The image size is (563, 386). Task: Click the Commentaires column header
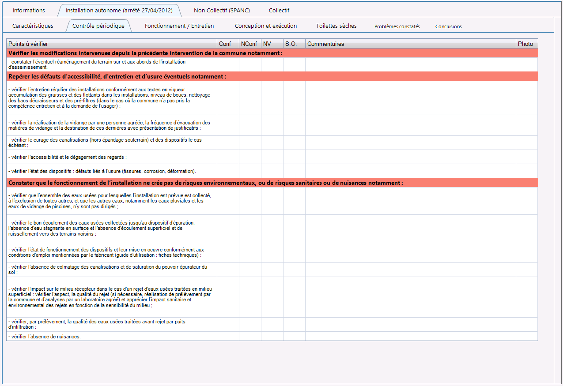(x=410, y=44)
